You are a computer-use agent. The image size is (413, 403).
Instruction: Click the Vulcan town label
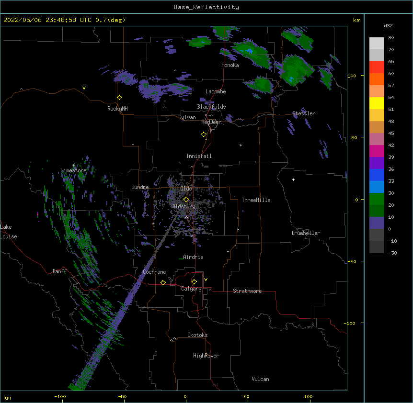(260, 379)
